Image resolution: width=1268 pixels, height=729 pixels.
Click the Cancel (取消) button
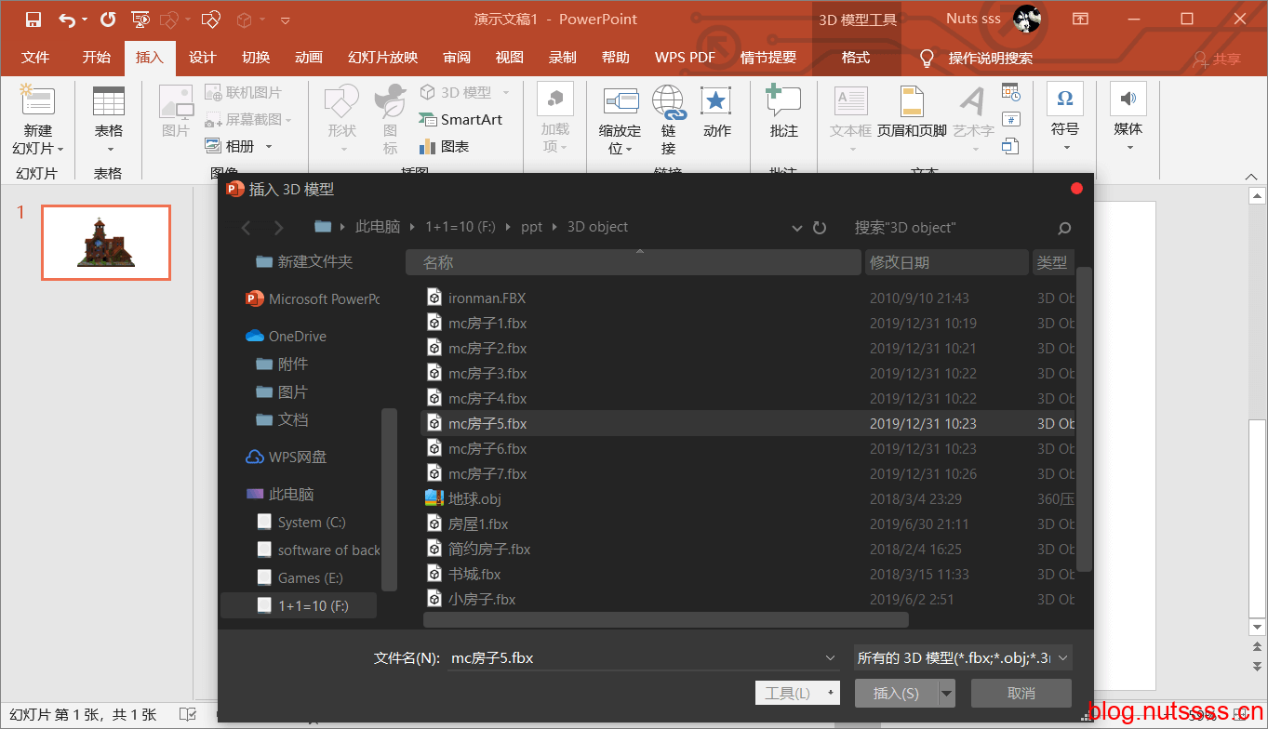(1021, 693)
